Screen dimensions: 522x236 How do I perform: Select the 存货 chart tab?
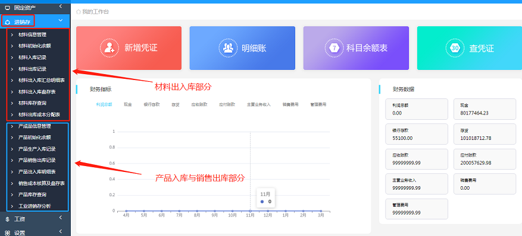coord(176,104)
